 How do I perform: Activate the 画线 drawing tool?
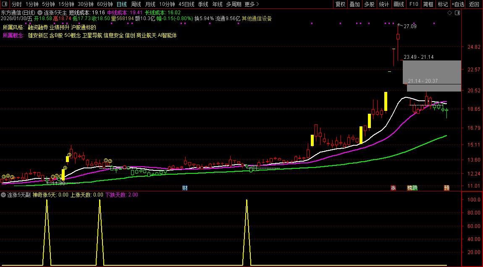[x=399, y=4]
